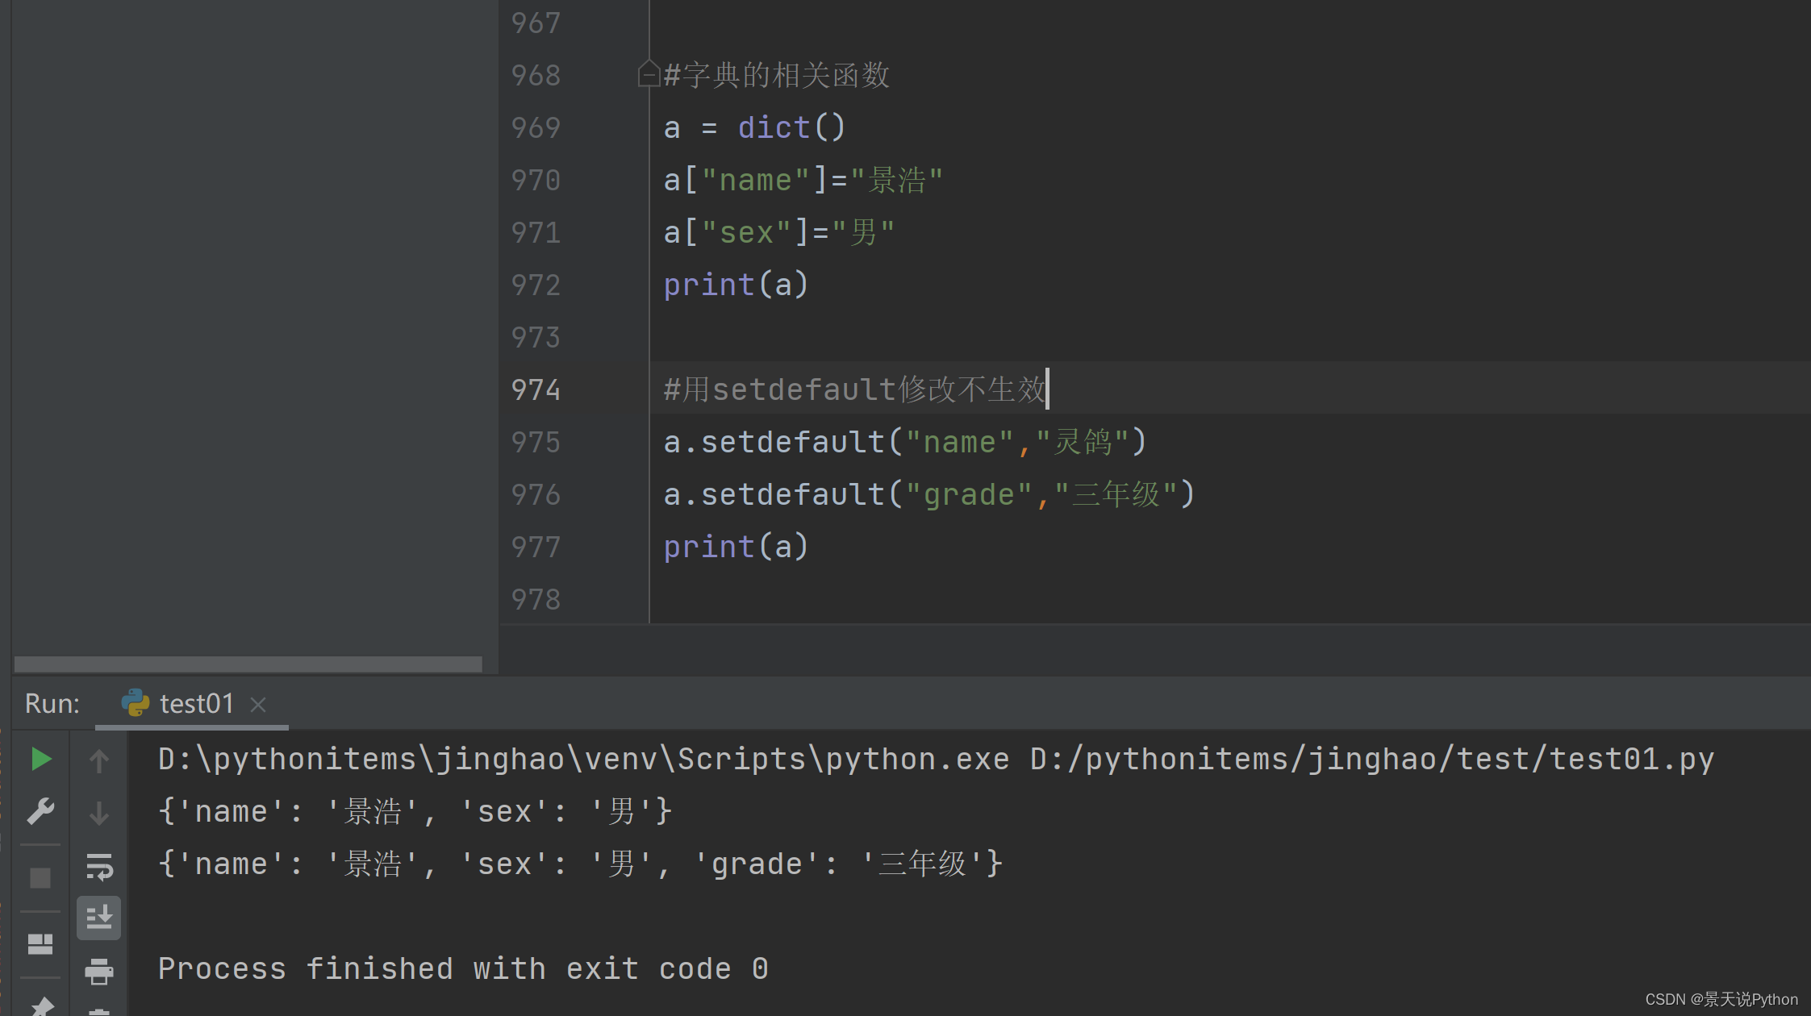Screen dimensions: 1811x1016
Task: Click the 'Run:' panel label
Action: coord(52,704)
